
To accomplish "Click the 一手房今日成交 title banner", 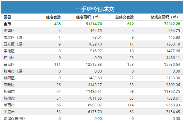I will pos(92,7).
